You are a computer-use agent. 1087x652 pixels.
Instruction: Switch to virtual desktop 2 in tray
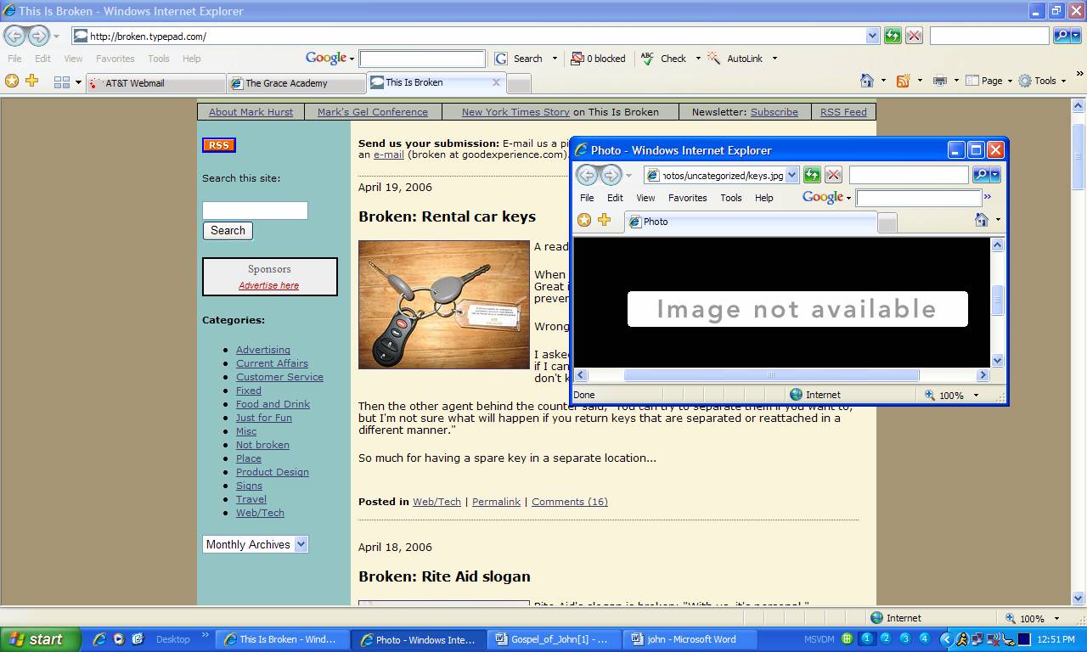point(886,638)
